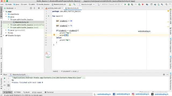Open the Favorites side tab
This screenshot has height=96, width=172.
point(1,83)
